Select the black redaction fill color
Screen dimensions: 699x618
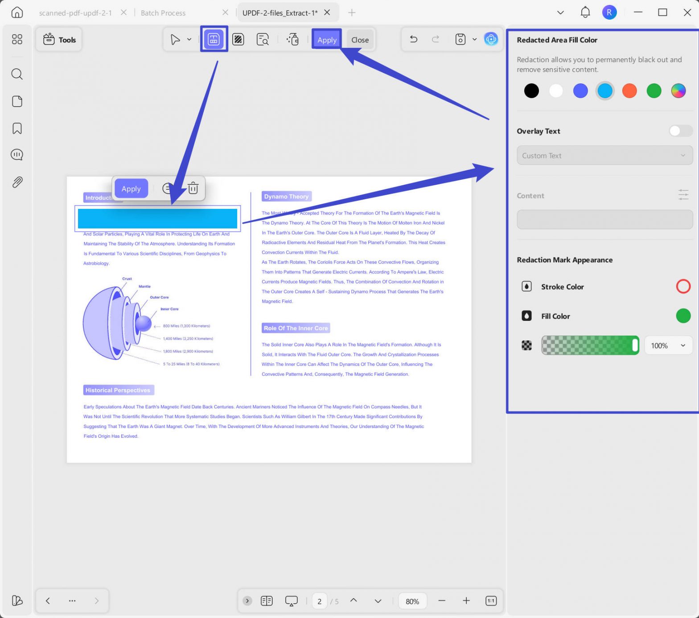point(531,91)
